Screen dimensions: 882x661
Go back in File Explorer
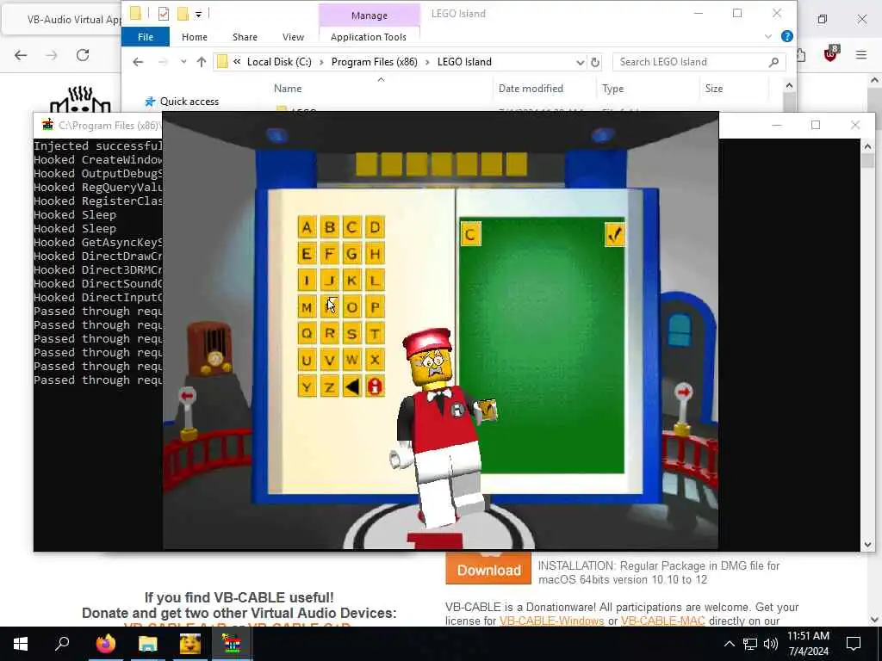pyautogui.click(x=138, y=62)
